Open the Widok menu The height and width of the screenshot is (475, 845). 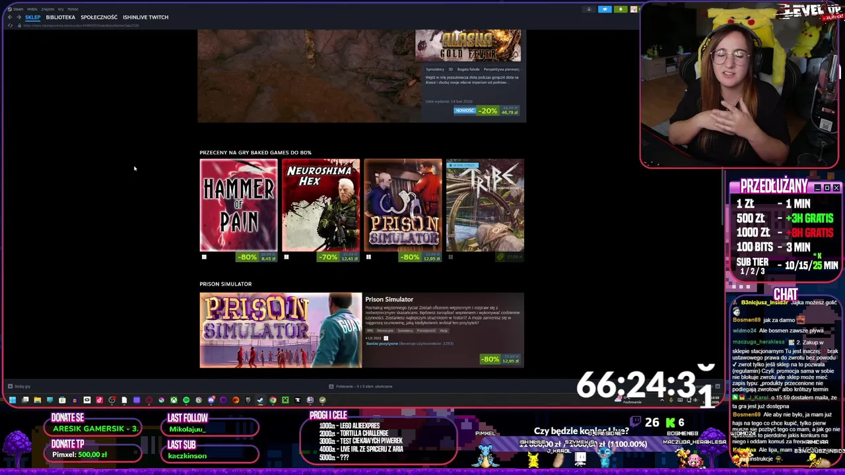point(32,9)
